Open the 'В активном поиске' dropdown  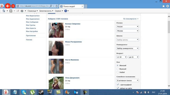(127, 80)
